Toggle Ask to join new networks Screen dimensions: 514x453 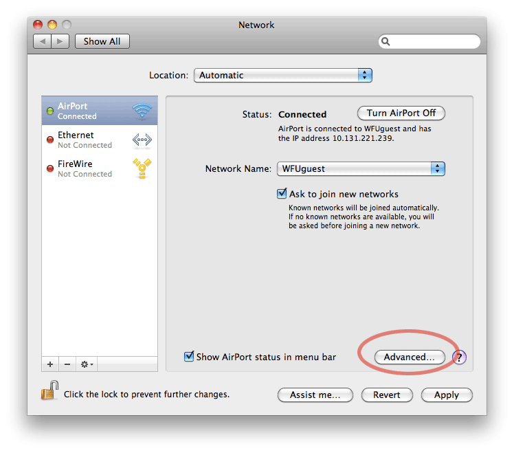point(282,194)
